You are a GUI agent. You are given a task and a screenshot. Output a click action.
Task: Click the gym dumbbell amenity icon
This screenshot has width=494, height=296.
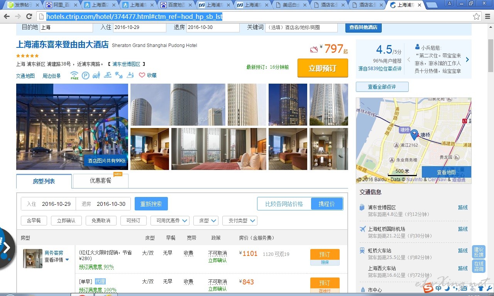[119, 75]
